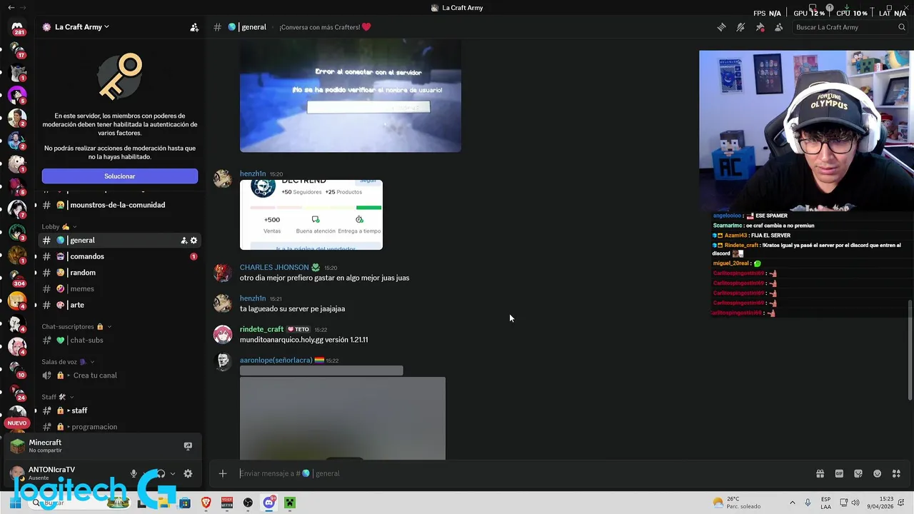
Task: Open aaronlope's blurred image attachment
Action: pos(343,418)
